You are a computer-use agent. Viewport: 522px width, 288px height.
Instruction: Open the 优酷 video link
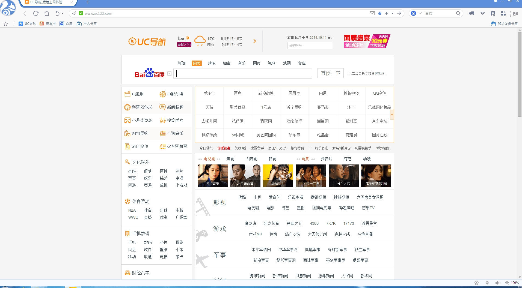242,197
